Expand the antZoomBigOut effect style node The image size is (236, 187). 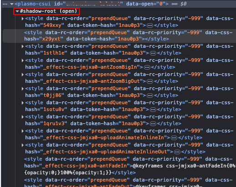pos(23,75)
